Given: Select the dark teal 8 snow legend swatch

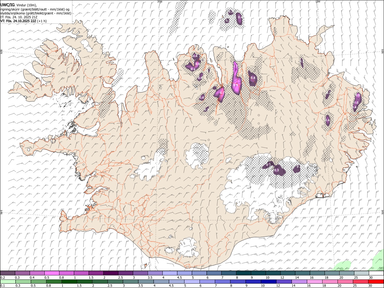Looking at the screenshot, I should (x=243, y=273).
